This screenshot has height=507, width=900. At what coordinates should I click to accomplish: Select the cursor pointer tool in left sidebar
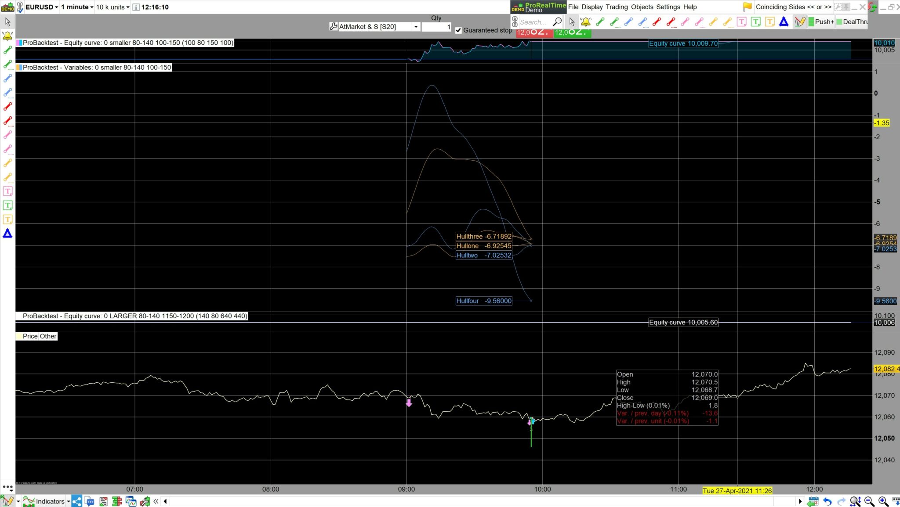(x=7, y=22)
